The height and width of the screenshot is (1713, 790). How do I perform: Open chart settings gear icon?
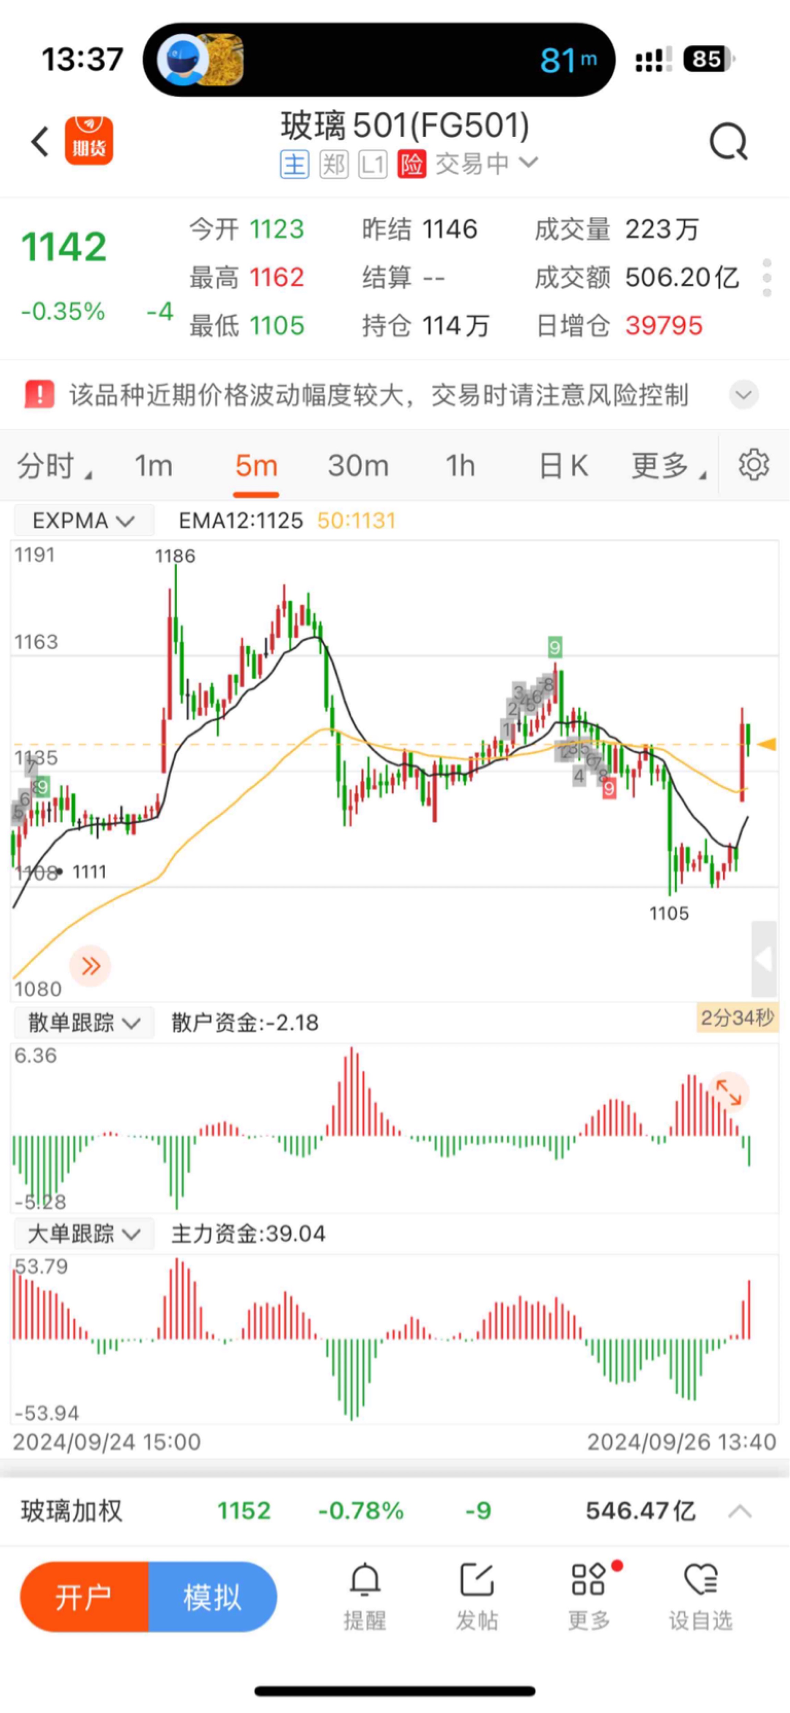click(753, 464)
